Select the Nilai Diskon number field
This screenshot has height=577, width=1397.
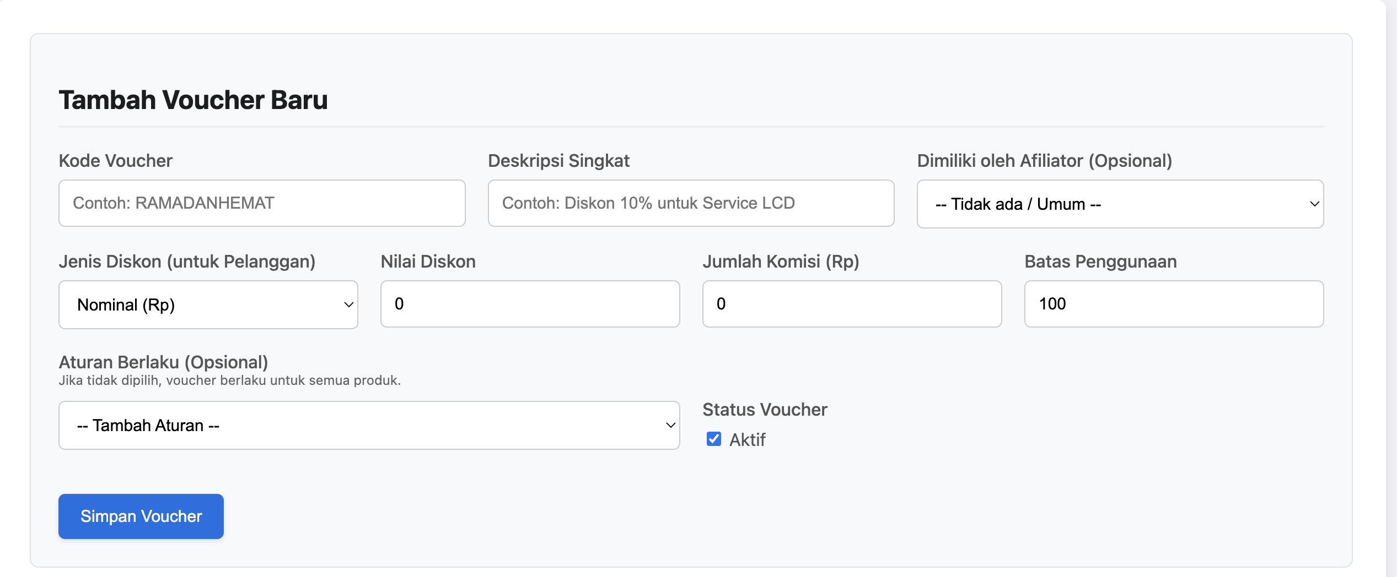pyautogui.click(x=530, y=304)
